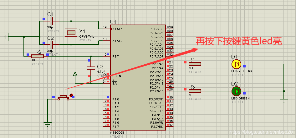The width and height of the screenshot is (296, 138).
Task: Click the ALE pin label
Action: coord(115,80)
